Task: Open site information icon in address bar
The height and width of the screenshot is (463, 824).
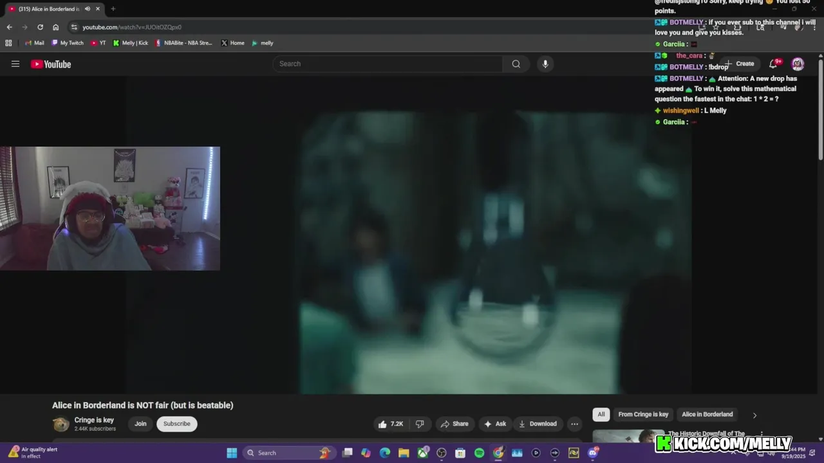Action: (74, 27)
